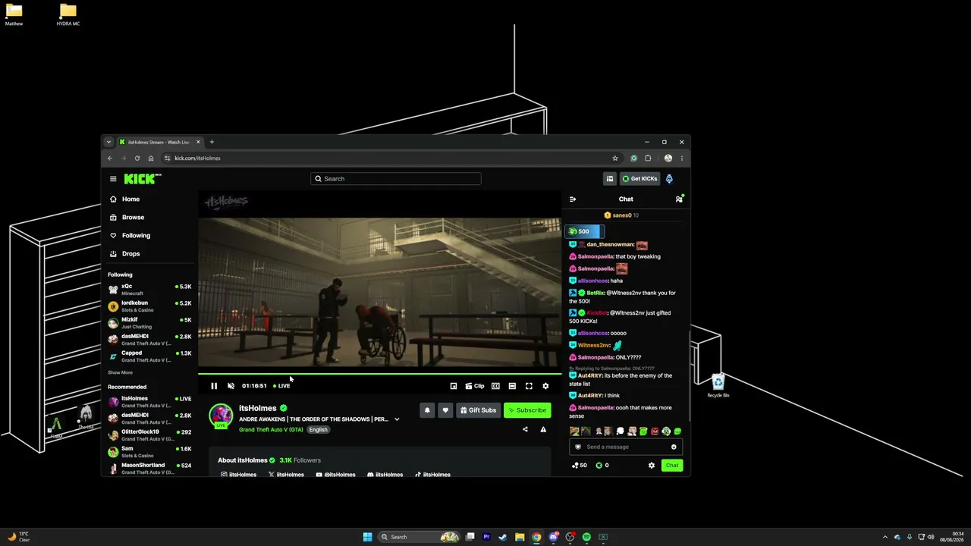The width and height of the screenshot is (971, 546).
Task: Click the chat message input field
Action: pos(626,447)
